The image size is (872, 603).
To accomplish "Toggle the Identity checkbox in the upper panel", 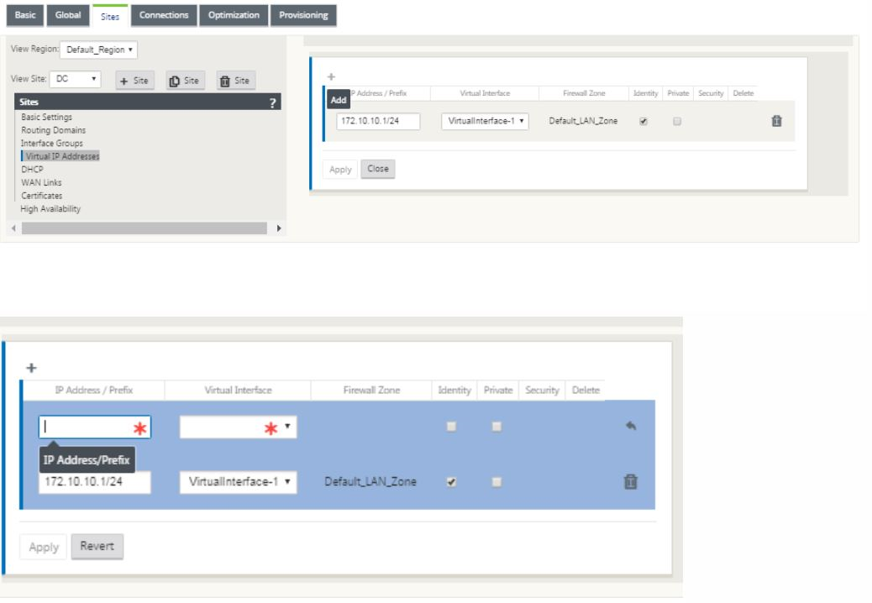I will 643,121.
